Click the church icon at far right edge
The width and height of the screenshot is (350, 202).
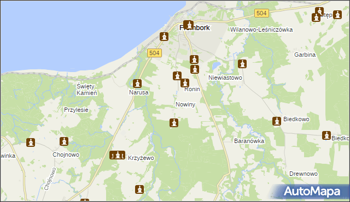pos(337,15)
